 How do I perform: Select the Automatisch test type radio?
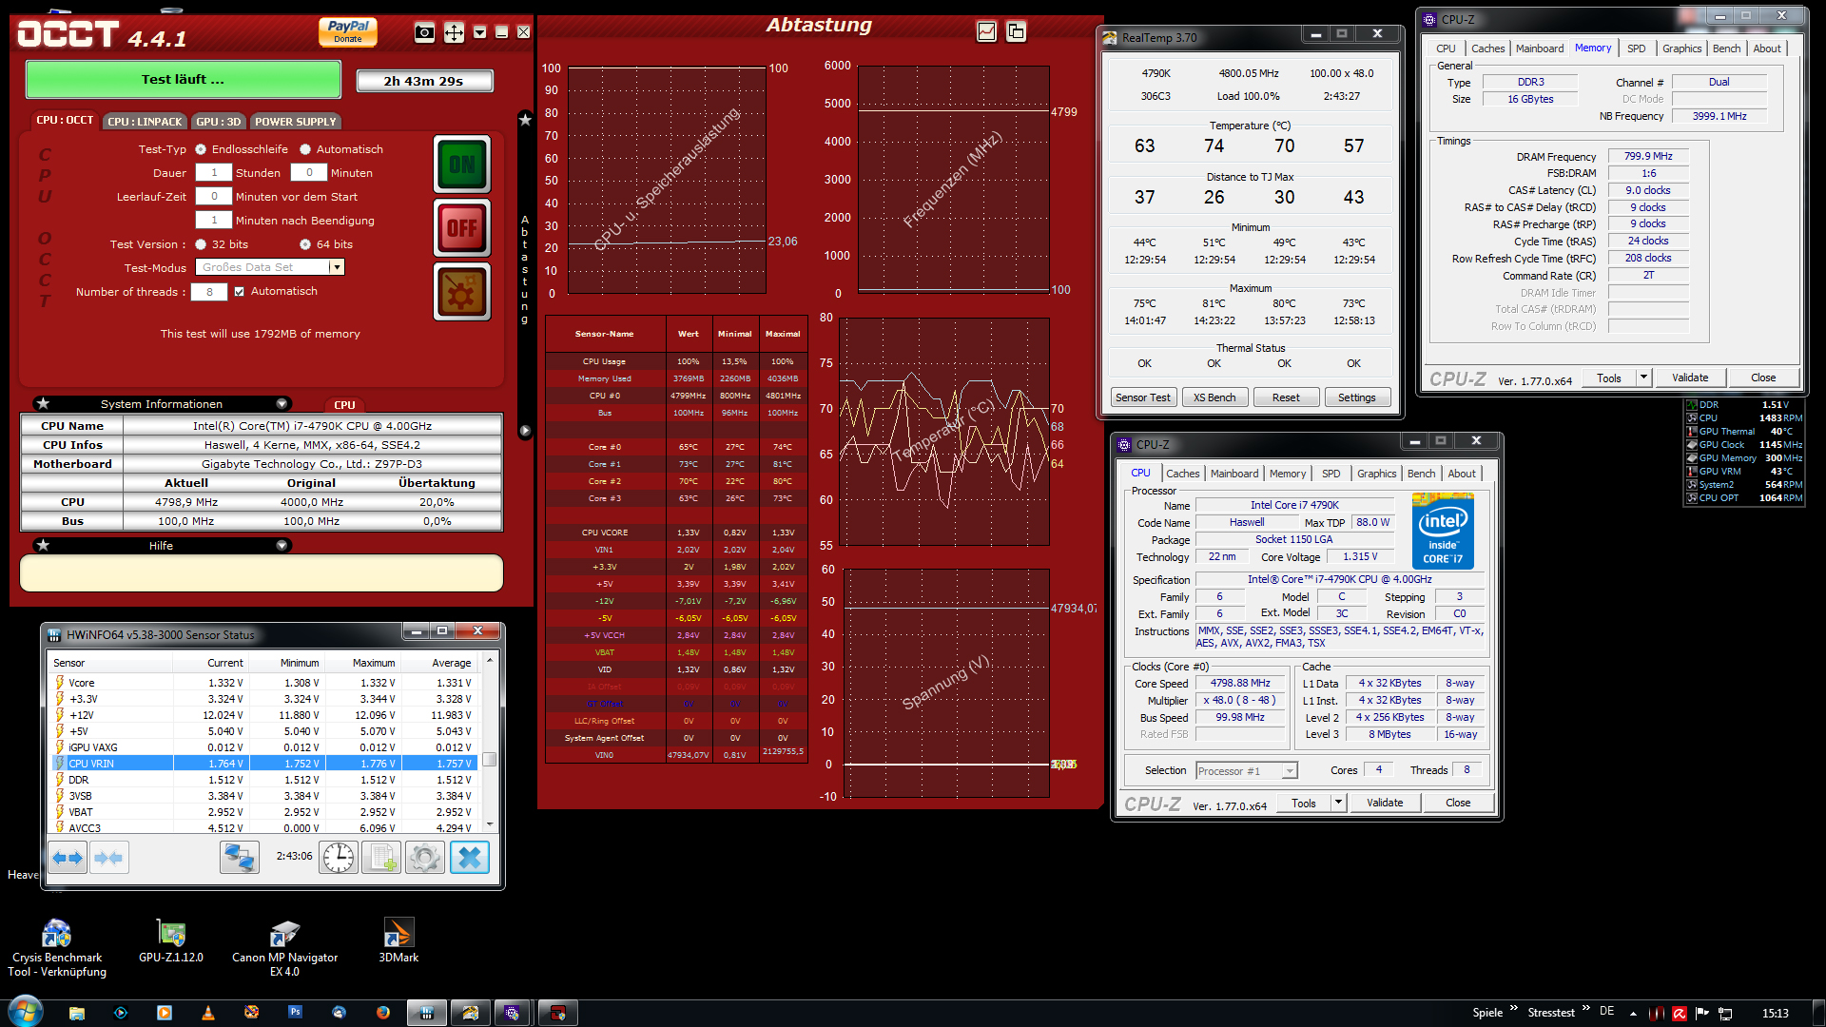[305, 149]
